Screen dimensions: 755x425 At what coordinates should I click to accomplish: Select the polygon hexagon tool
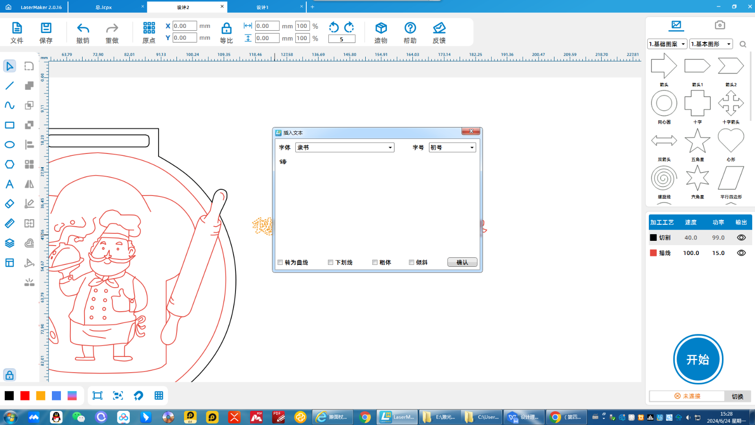coord(9,164)
